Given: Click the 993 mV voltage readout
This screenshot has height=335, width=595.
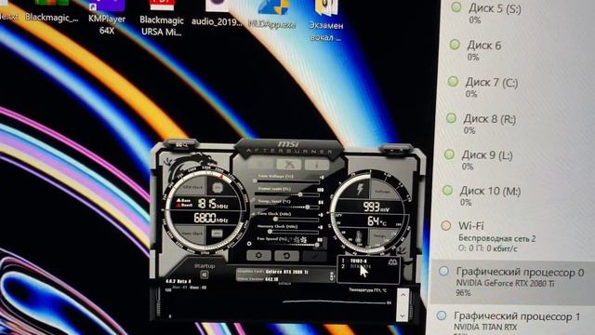Looking at the screenshot, I should (377, 207).
